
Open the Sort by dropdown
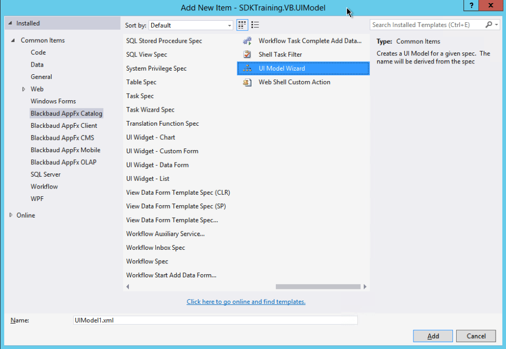(x=229, y=25)
